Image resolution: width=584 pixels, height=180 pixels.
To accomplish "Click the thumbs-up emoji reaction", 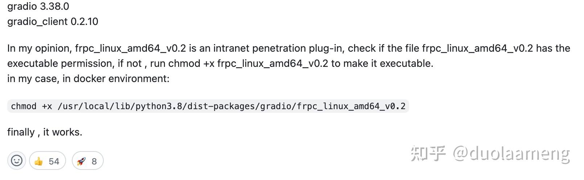I will [38, 161].
